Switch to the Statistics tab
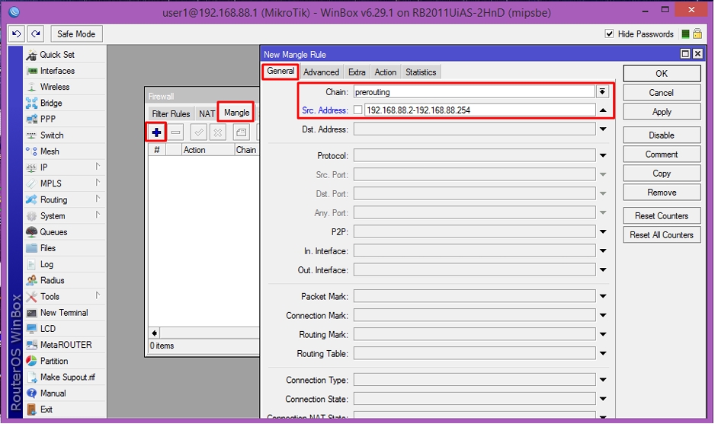This screenshot has height=427, width=718. 421,72
